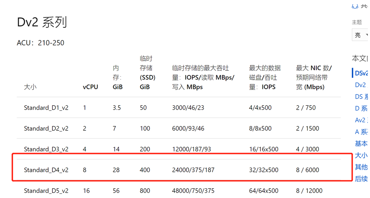The width and height of the screenshot is (370, 198).
Task: Click the 3.5 memory value
Action: (116, 108)
